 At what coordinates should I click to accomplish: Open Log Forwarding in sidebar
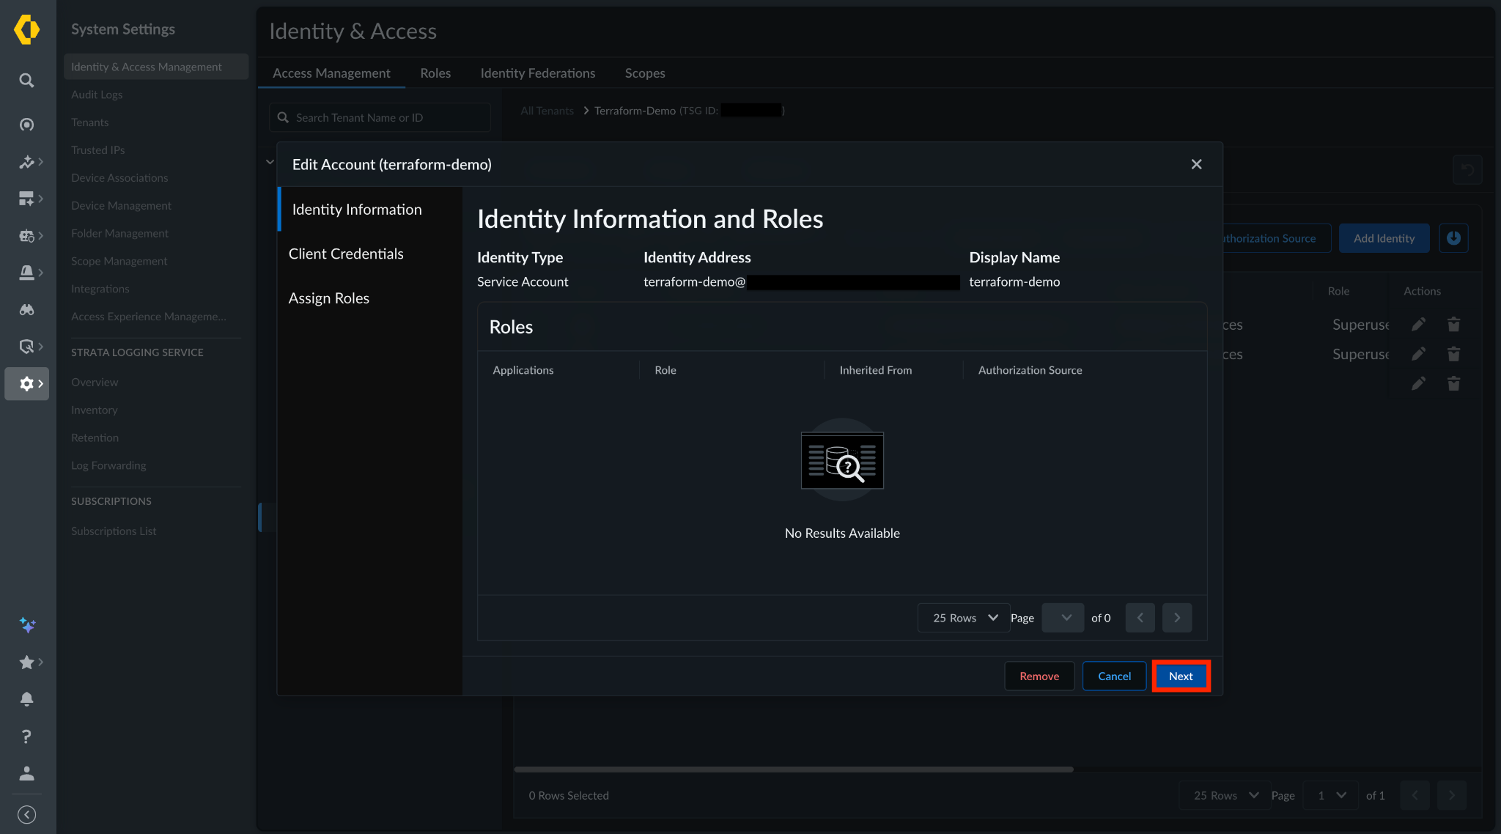click(108, 465)
